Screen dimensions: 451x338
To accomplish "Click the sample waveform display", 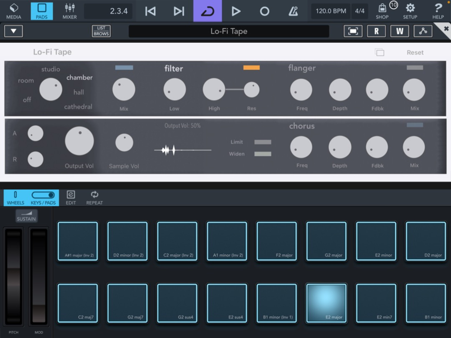I will tap(183, 150).
